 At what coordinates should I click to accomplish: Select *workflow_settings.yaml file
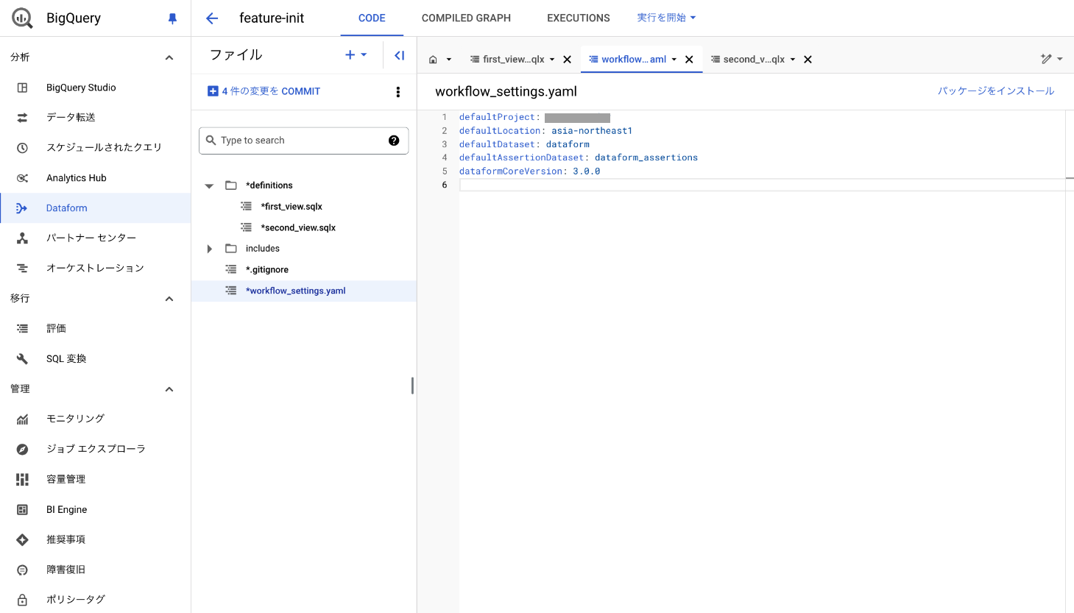click(x=304, y=291)
